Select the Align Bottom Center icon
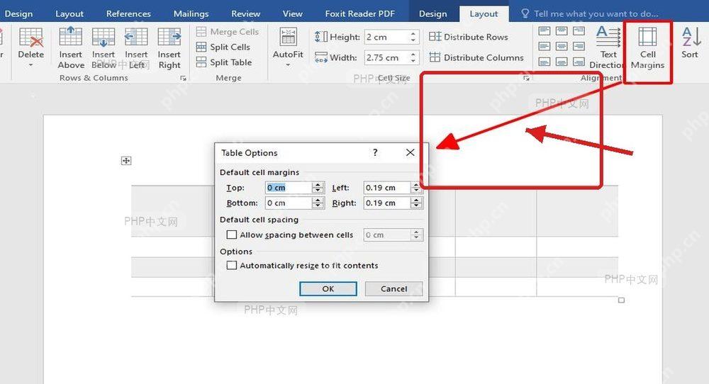 (x=562, y=62)
